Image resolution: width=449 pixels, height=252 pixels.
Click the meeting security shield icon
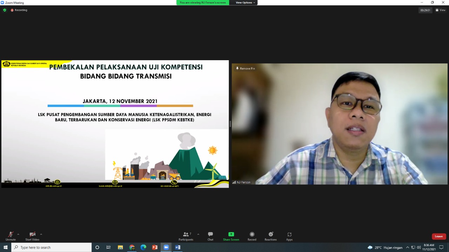click(x=5, y=10)
